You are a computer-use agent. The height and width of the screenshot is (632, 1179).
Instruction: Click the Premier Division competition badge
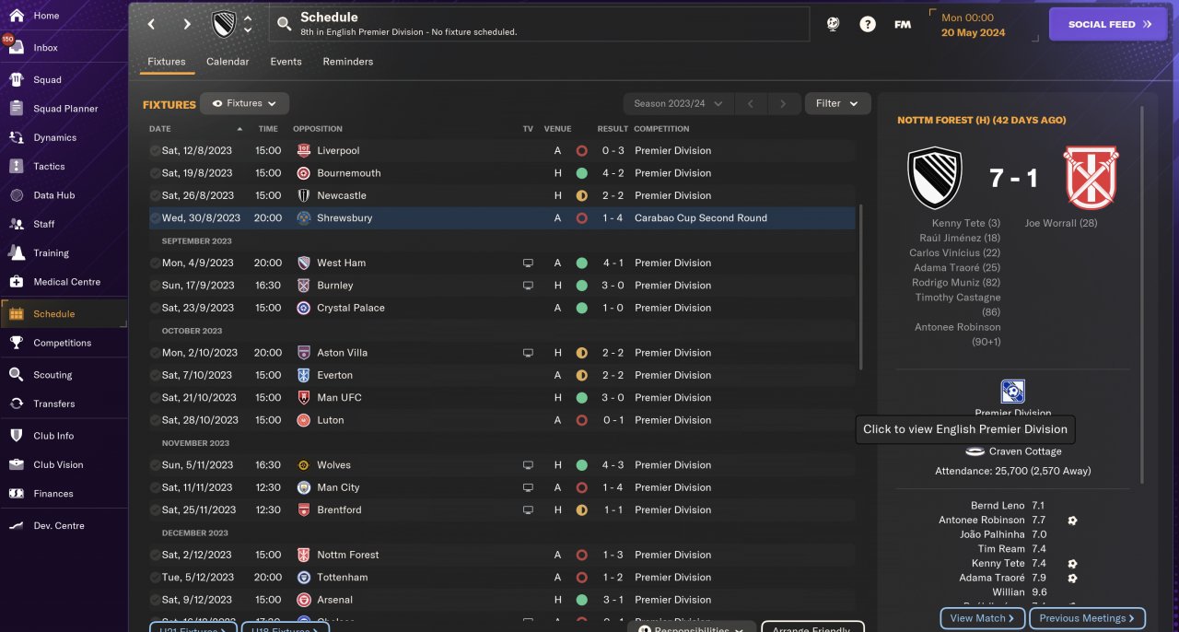1012,391
